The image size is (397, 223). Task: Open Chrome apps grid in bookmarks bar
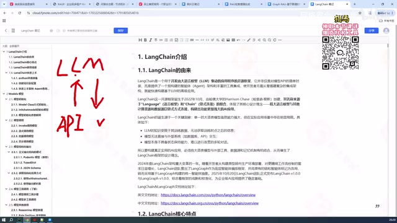click(x=4, y=20)
